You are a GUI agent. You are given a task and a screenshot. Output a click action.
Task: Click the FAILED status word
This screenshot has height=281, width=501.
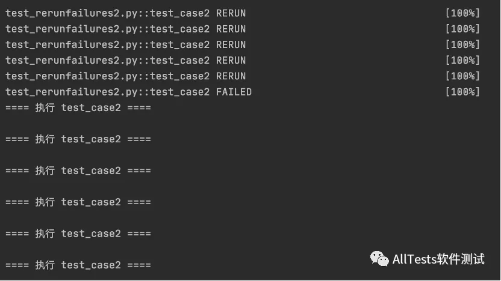pos(234,92)
